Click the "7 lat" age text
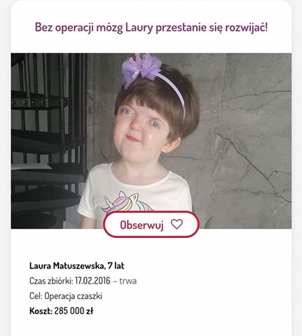Screen dimensions: 302x336 coord(116,266)
